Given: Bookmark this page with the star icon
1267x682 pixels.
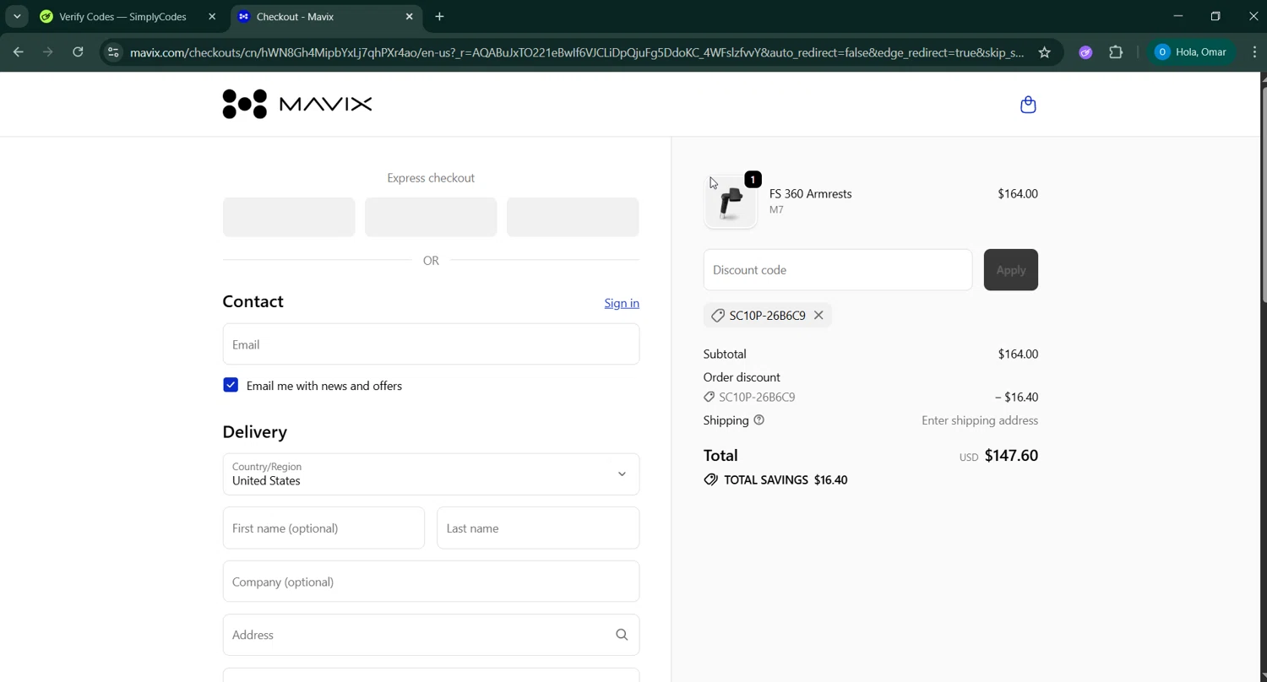Looking at the screenshot, I should (1045, 52).
